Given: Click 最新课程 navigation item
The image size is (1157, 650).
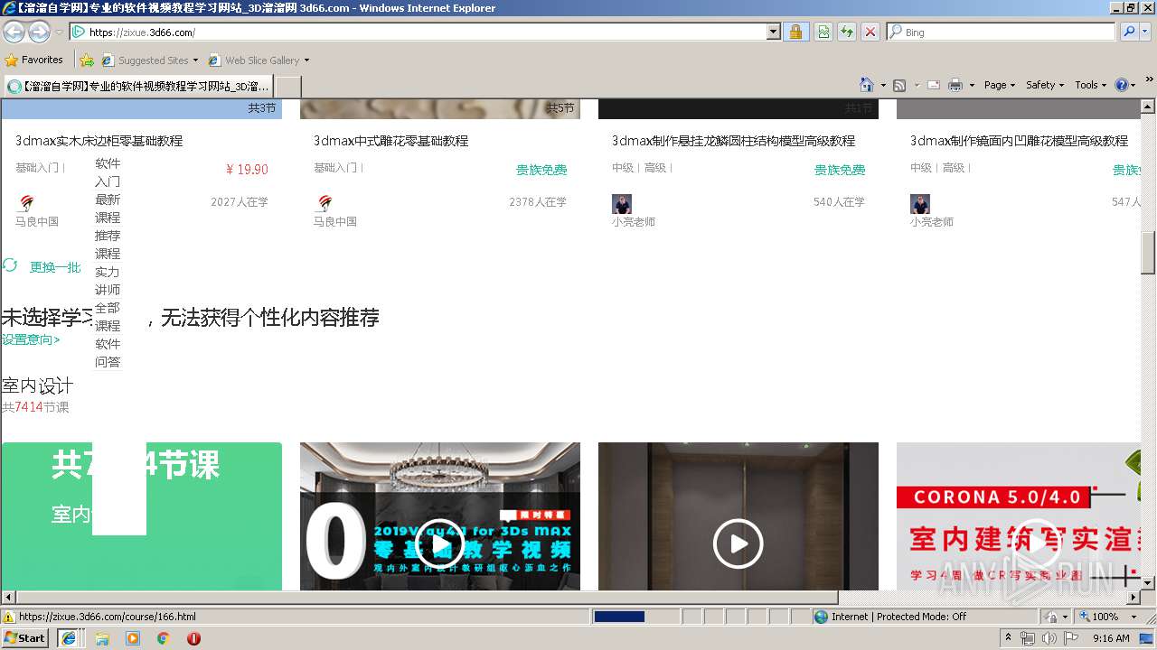Looking at the screenshot, I should [108, 209].
